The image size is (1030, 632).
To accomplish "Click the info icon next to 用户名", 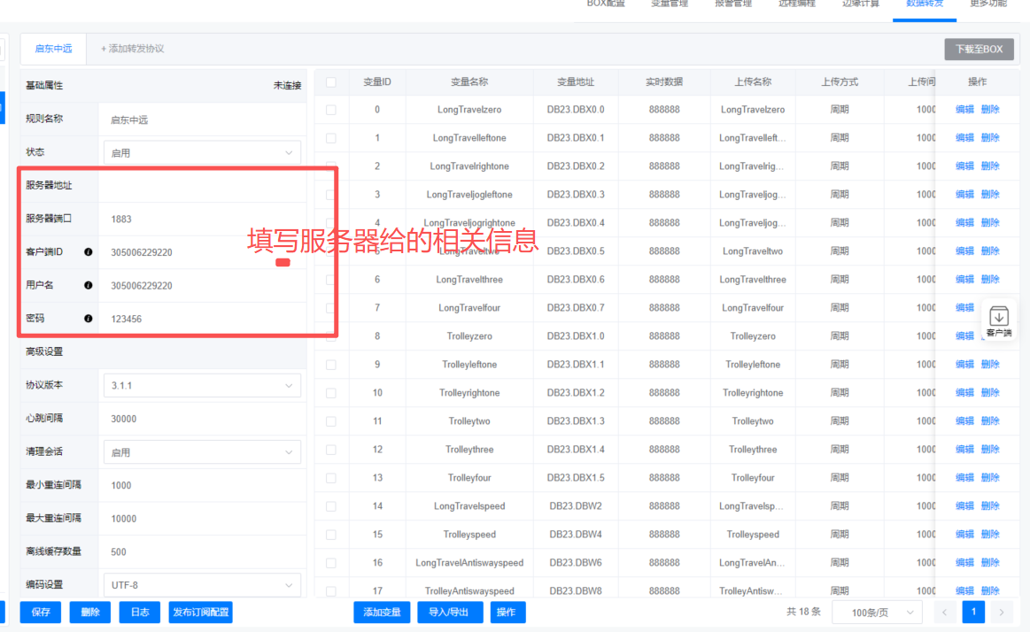I will pyautogui.click(x=89, y=285).
